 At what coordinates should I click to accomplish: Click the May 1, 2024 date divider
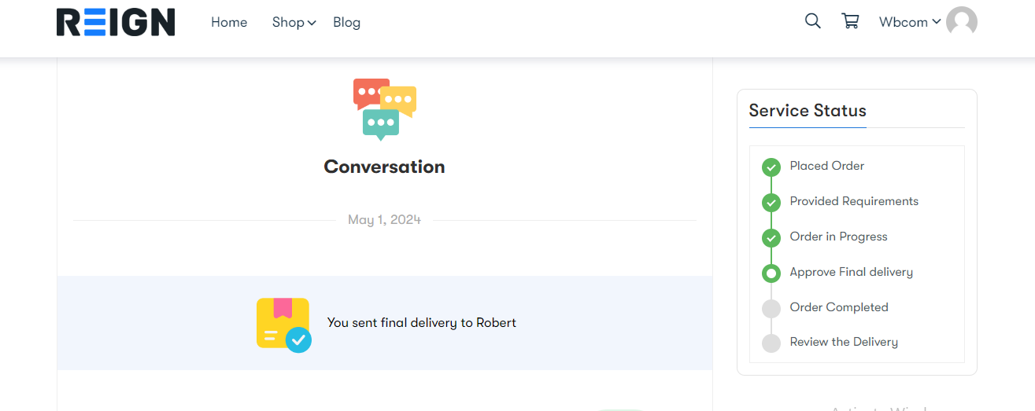click(384, 220)
